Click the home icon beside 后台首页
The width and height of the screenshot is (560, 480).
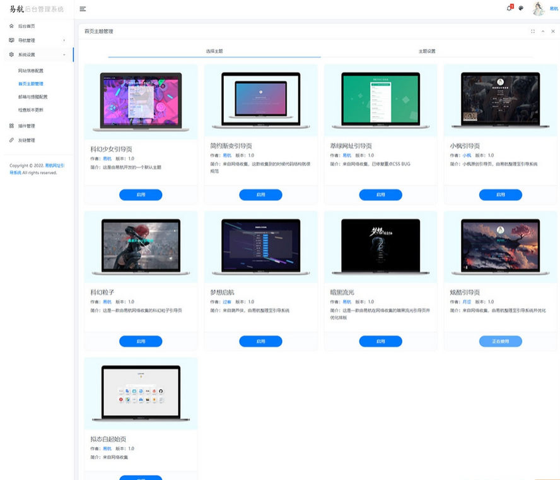coord(11,26)
